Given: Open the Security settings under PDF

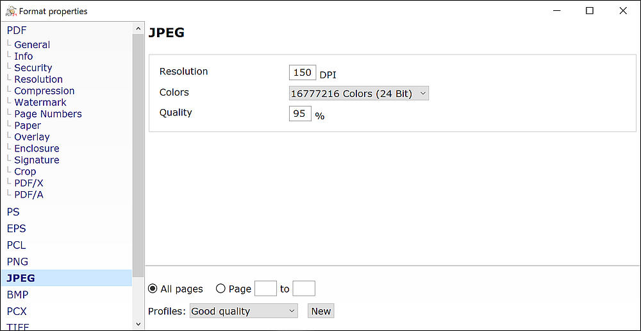Looking at the screenshot, I should (33, 68).
